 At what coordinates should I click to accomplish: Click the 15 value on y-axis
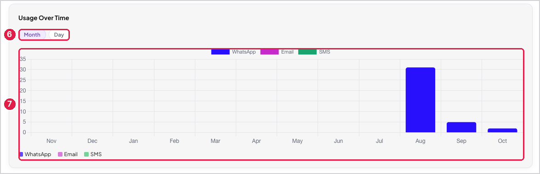pos(23,101)
